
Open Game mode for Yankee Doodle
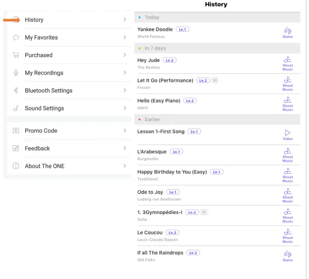pos(288,33)
